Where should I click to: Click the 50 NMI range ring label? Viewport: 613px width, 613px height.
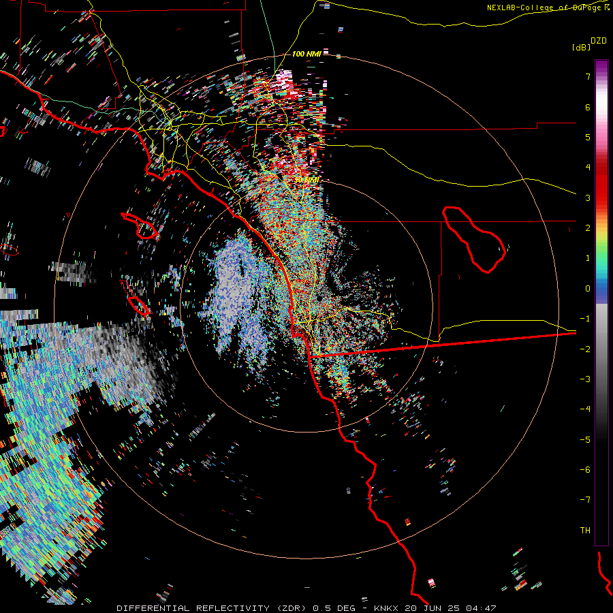(306, 180)
